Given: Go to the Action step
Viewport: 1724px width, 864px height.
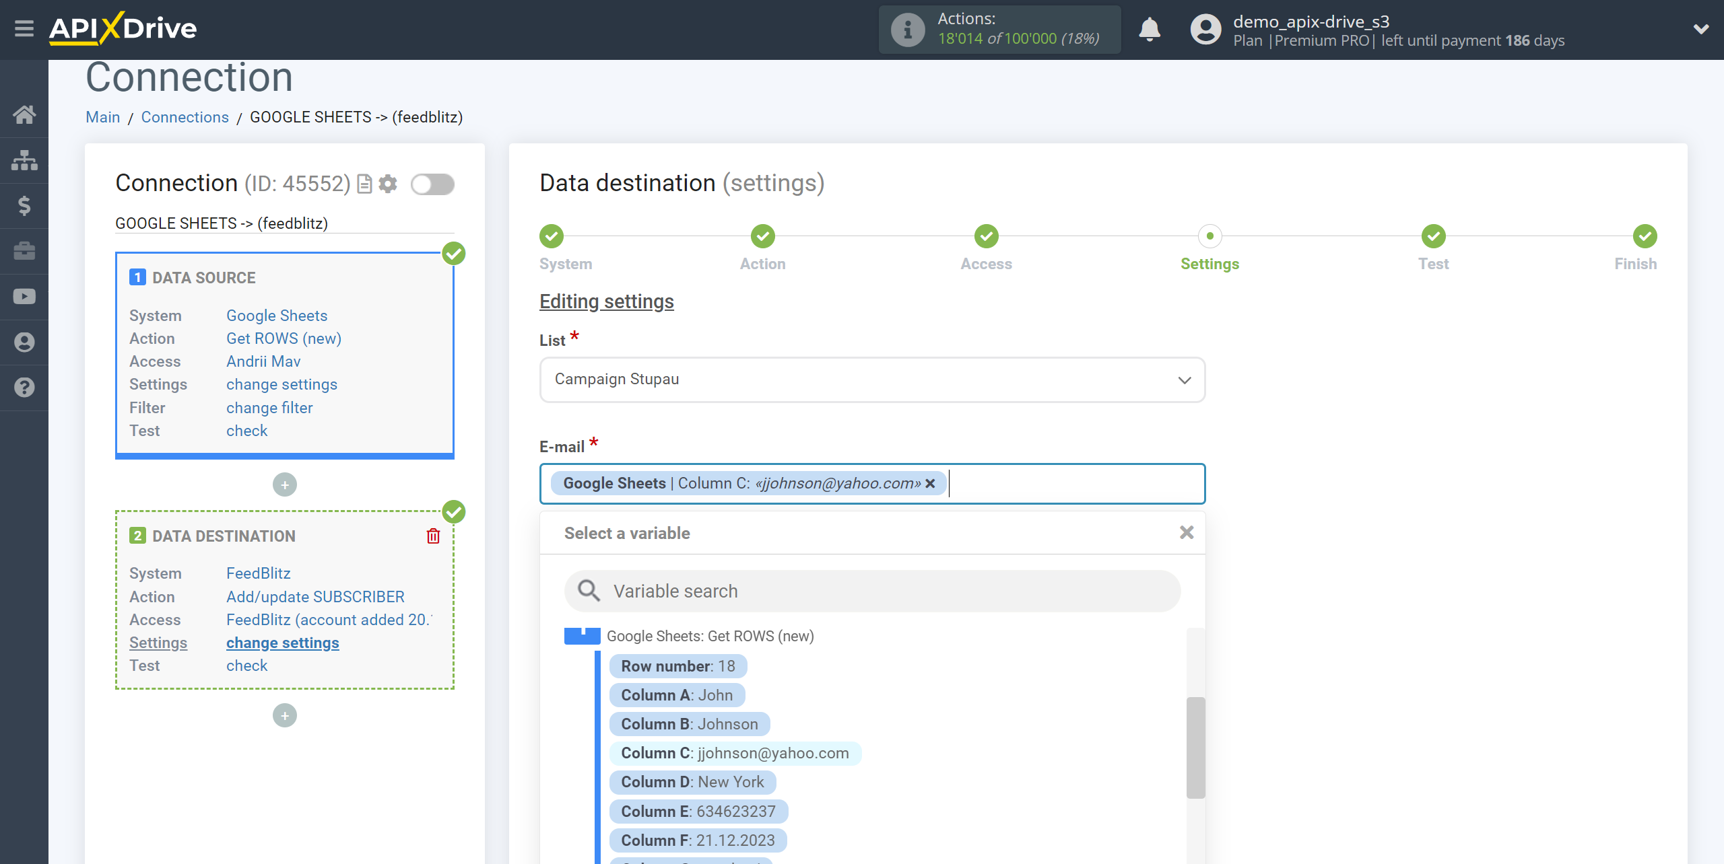Looking at the screenshot, I should click(x=763, y=236).
